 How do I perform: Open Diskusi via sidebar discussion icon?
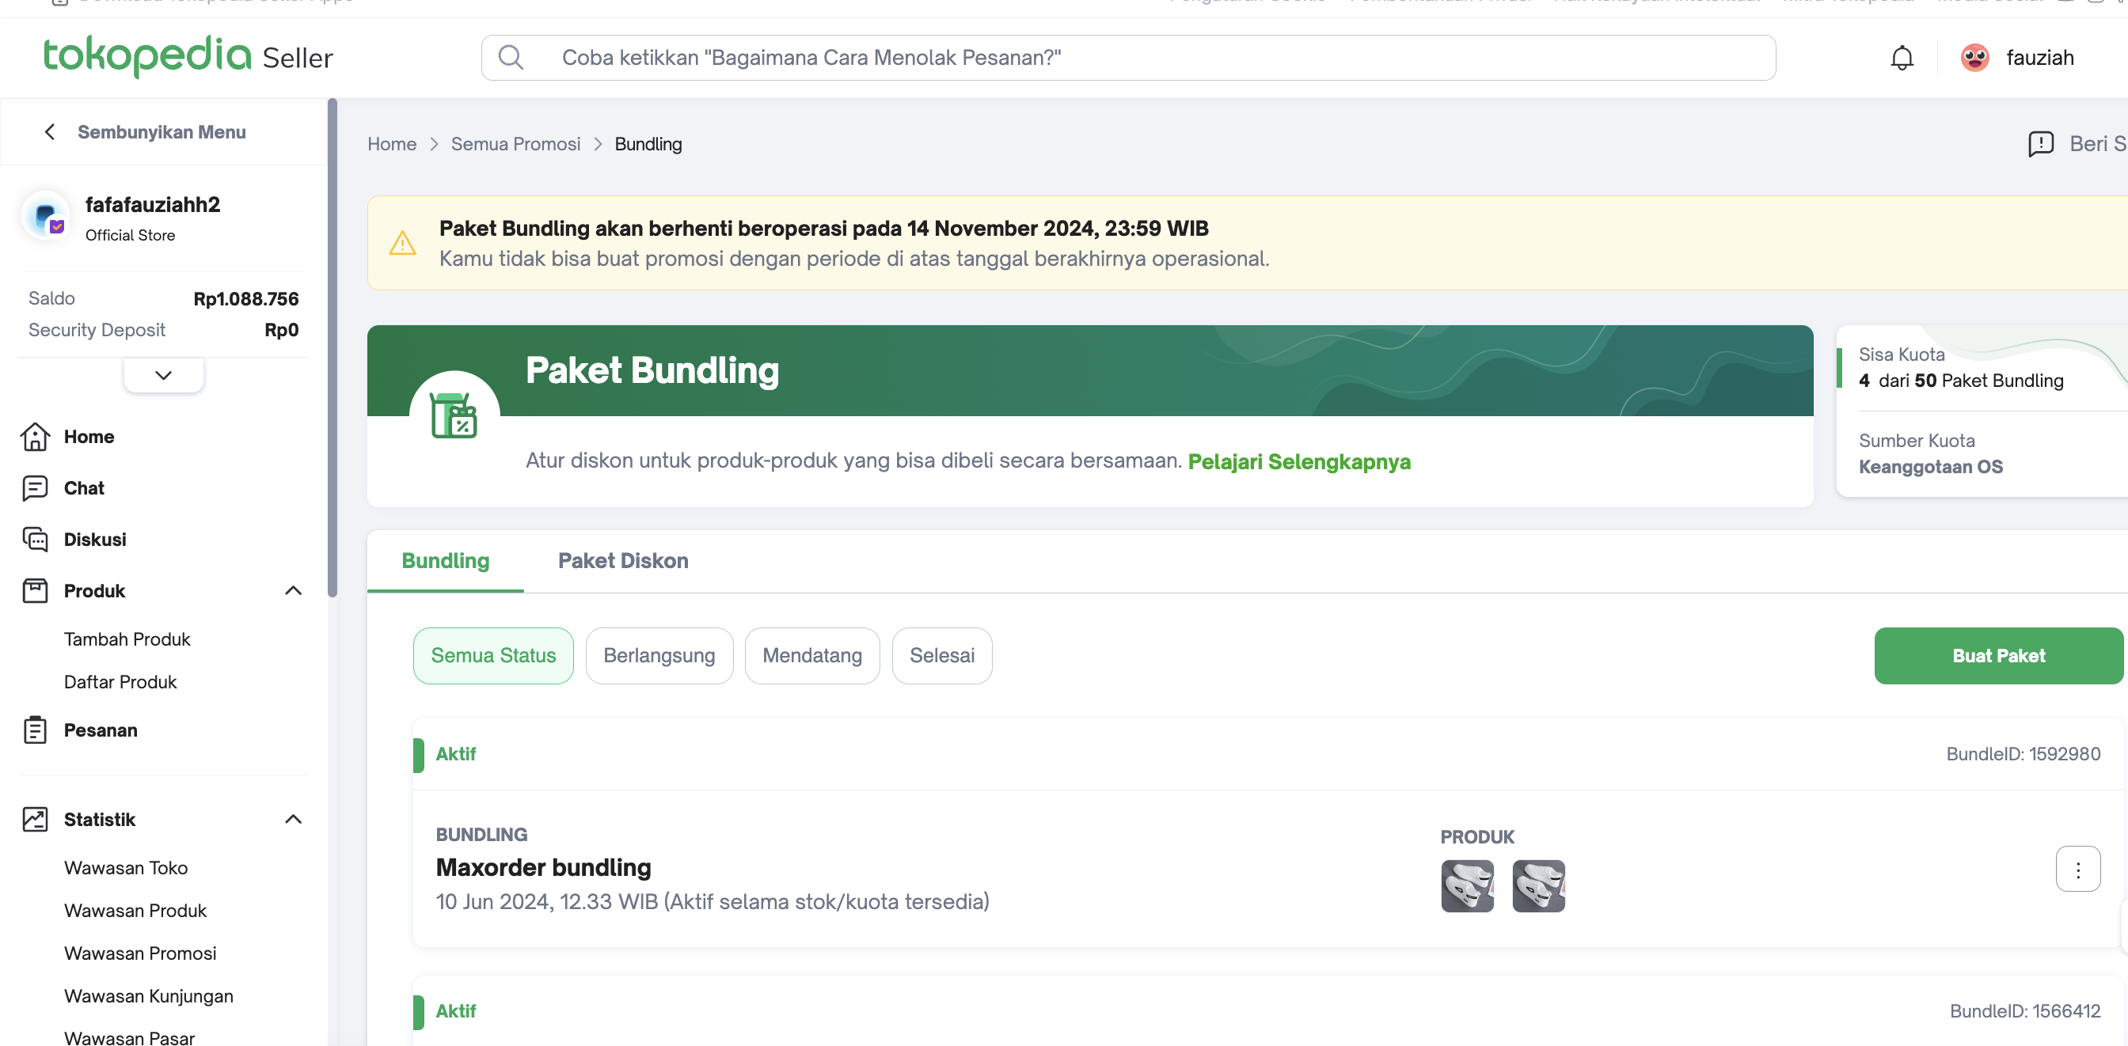point(35,539)
